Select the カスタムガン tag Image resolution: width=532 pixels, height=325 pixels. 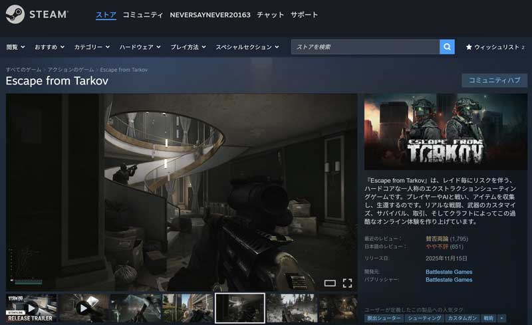(462, 318)
